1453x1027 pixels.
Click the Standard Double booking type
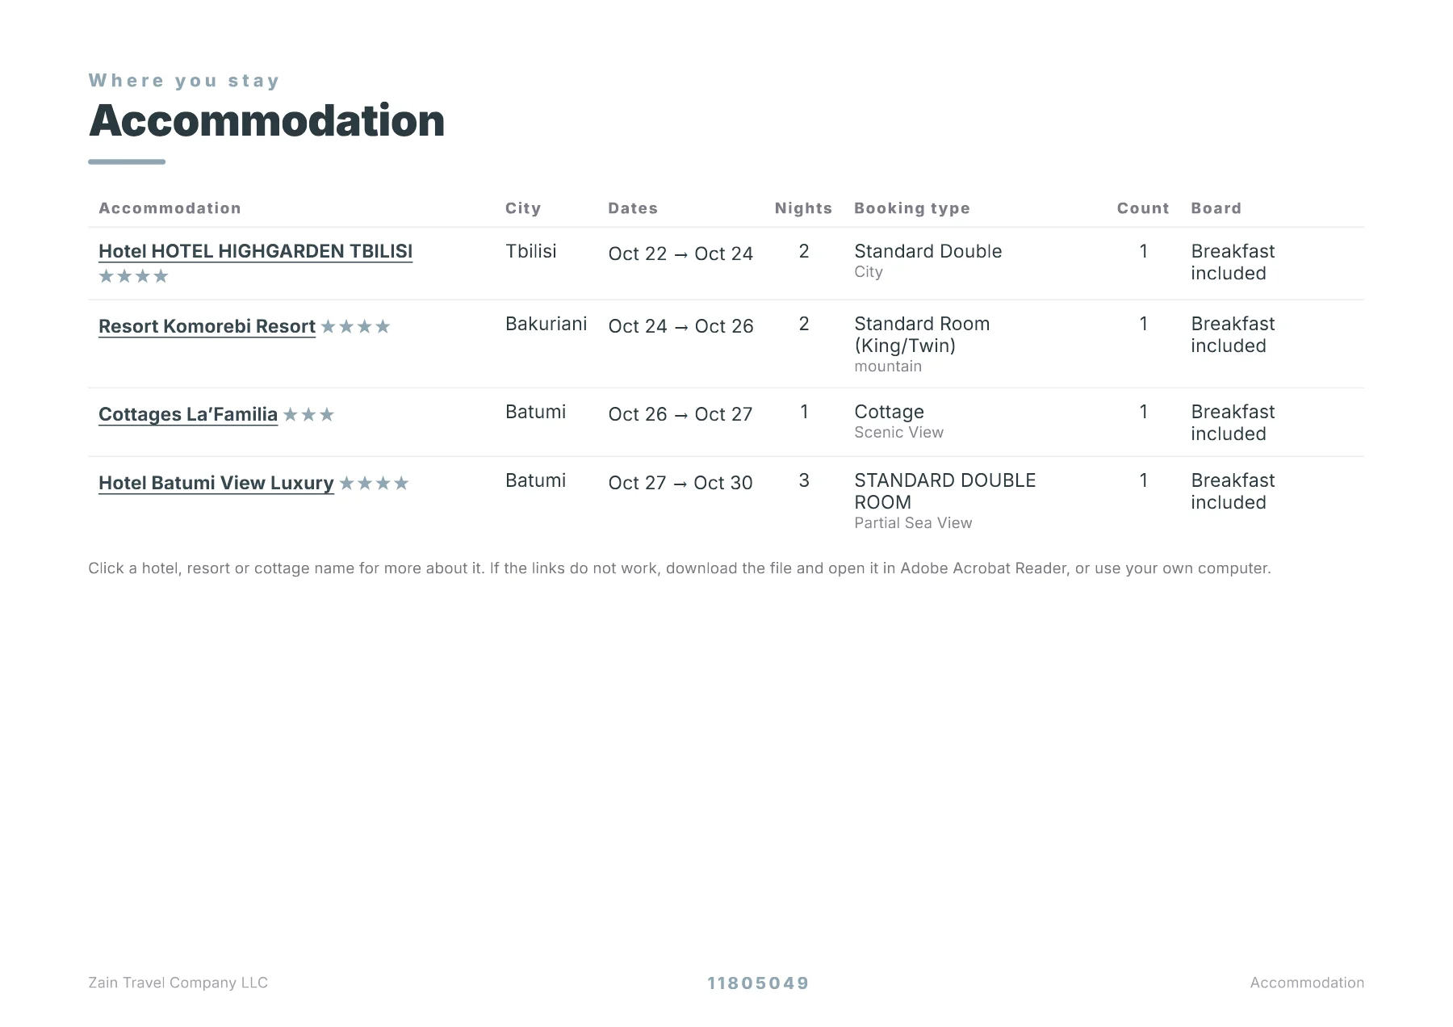pos(928,251)
